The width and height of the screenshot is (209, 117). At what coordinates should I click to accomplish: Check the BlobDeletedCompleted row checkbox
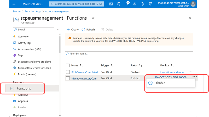point(68,72)
